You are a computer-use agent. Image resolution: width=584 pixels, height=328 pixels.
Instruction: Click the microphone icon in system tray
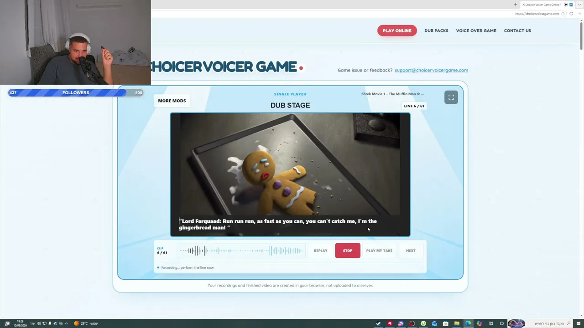[50, 323]
